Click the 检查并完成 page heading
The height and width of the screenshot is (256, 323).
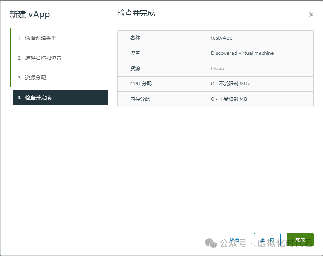[136, 13]
